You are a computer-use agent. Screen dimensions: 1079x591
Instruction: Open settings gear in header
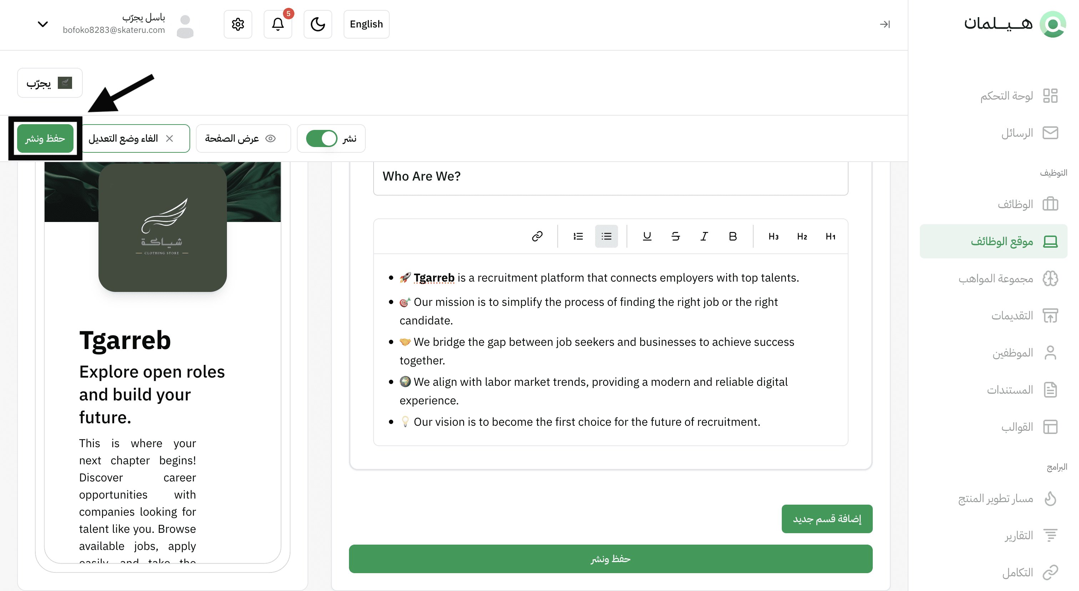238,24
